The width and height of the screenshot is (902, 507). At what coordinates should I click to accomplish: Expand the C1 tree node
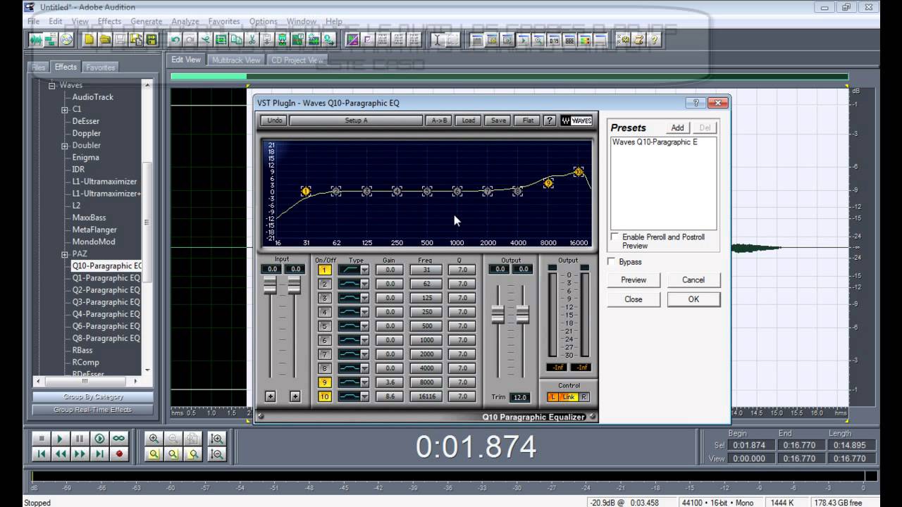click(65, 110)
